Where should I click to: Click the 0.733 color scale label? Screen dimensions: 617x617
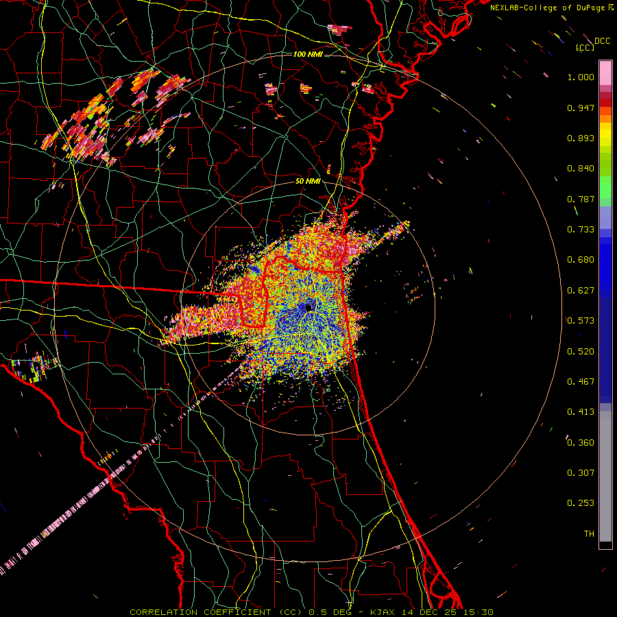(581, 230)
